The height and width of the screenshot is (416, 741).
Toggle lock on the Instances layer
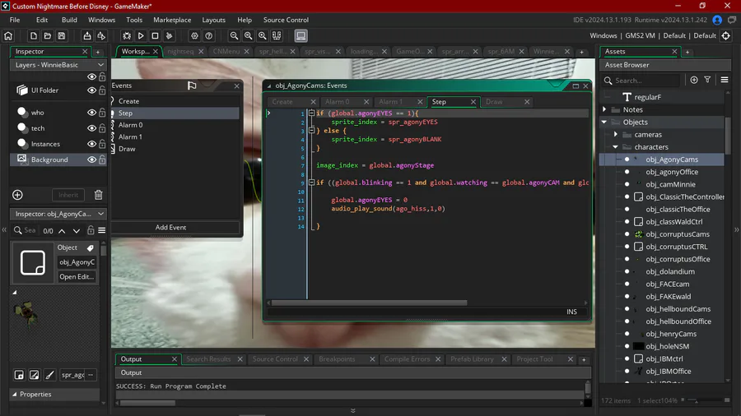pos(102,144)
